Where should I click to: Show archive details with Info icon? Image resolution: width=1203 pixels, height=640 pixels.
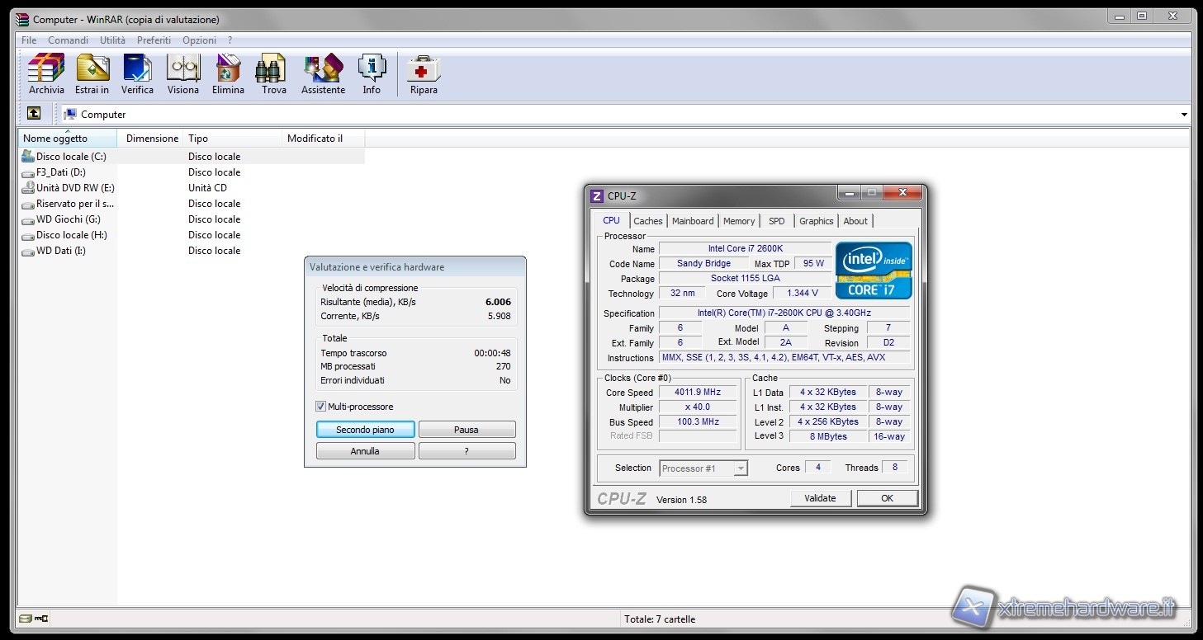[372, 74]
